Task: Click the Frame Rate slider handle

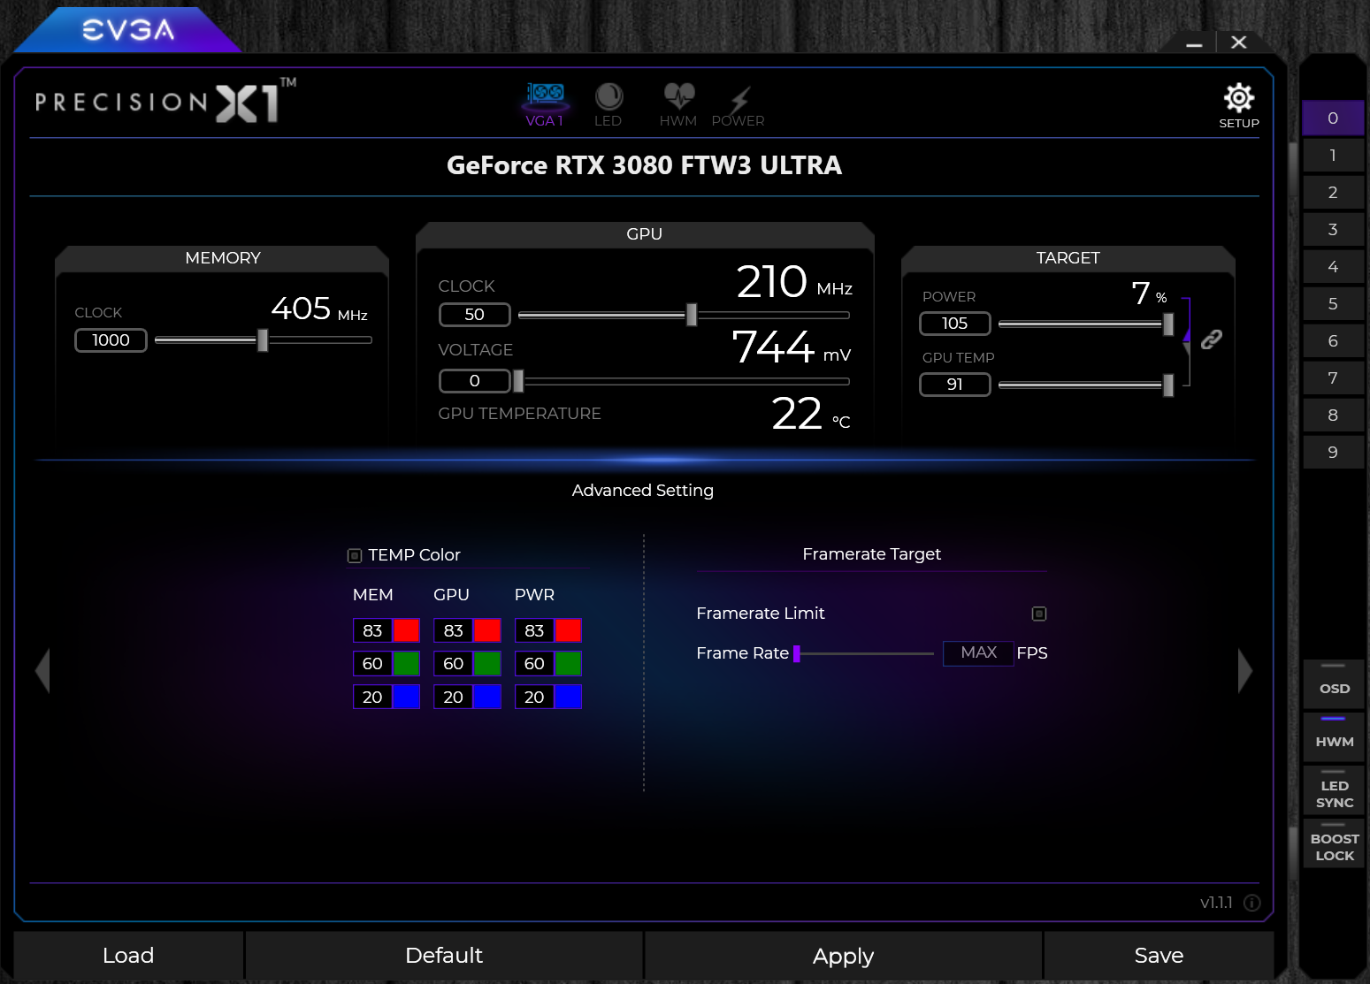Action: click(x=797, y=653)
